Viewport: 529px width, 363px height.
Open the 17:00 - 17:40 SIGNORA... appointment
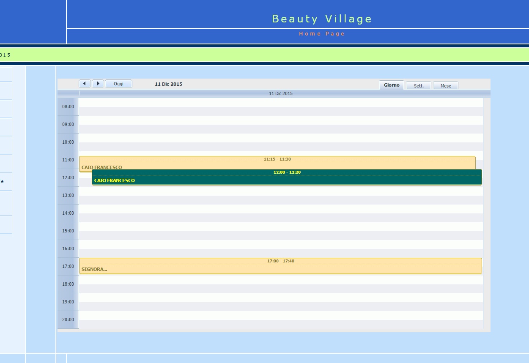point(281,266)
